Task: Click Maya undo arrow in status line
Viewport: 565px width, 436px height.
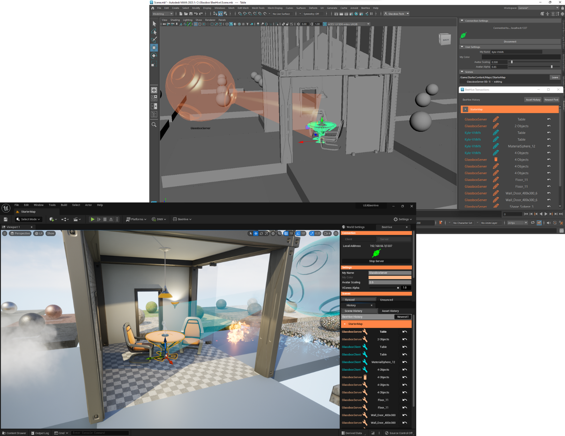Action: click(x=196, y=14)
